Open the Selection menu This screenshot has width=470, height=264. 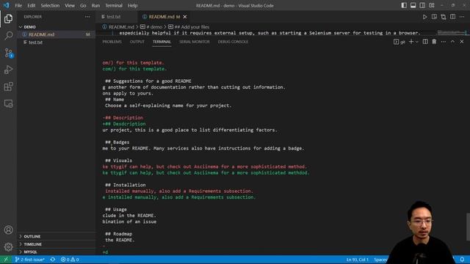(x=50, y=5)
